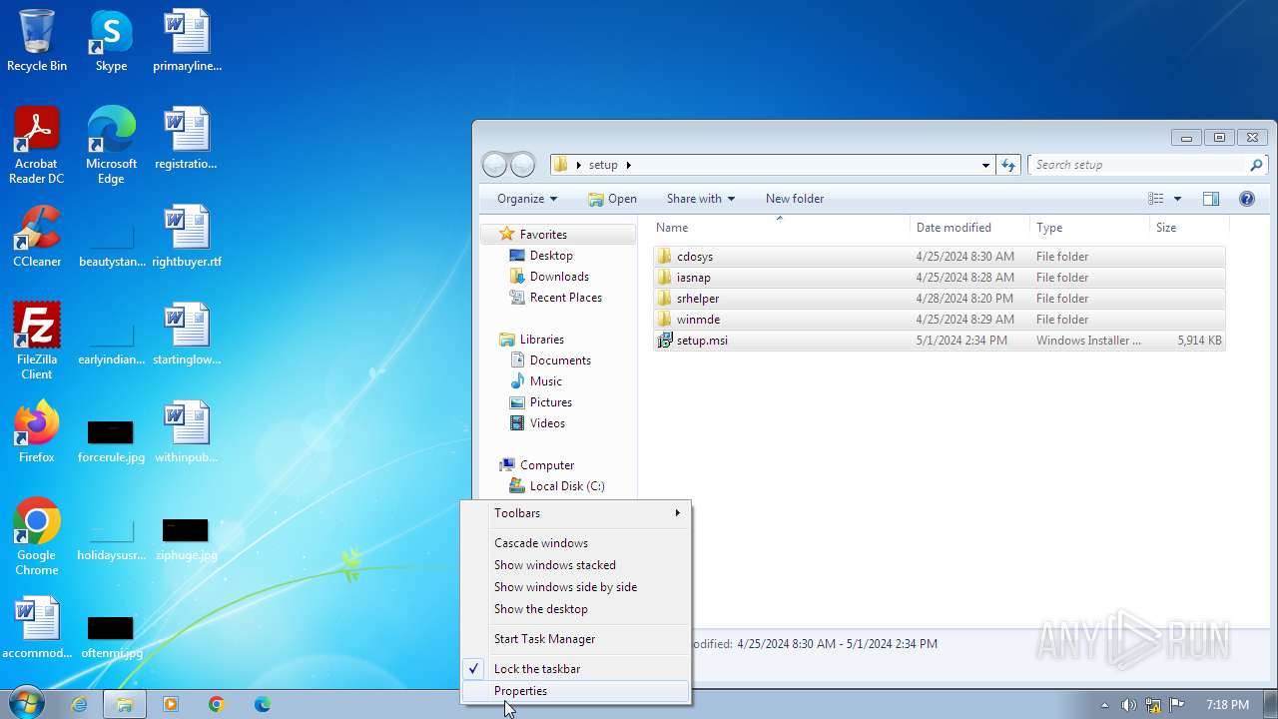
Task: Select the forcerule.jpg desktop file
Action: pos(111,440)
